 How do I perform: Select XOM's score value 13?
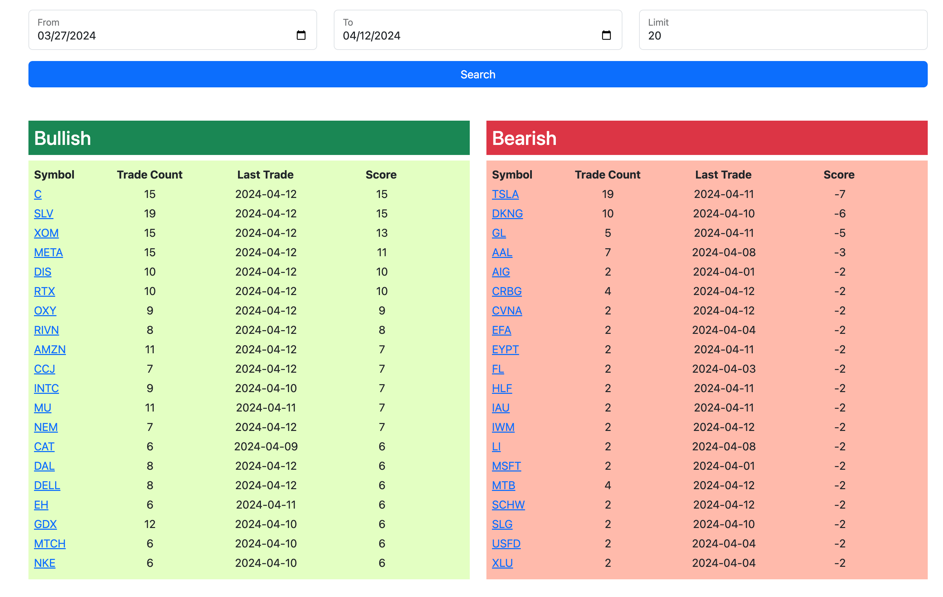tap(382, 233)
